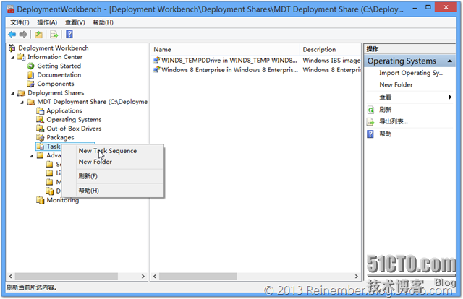Click the tree pane scroll right arrow

click(x=143, y=277)
